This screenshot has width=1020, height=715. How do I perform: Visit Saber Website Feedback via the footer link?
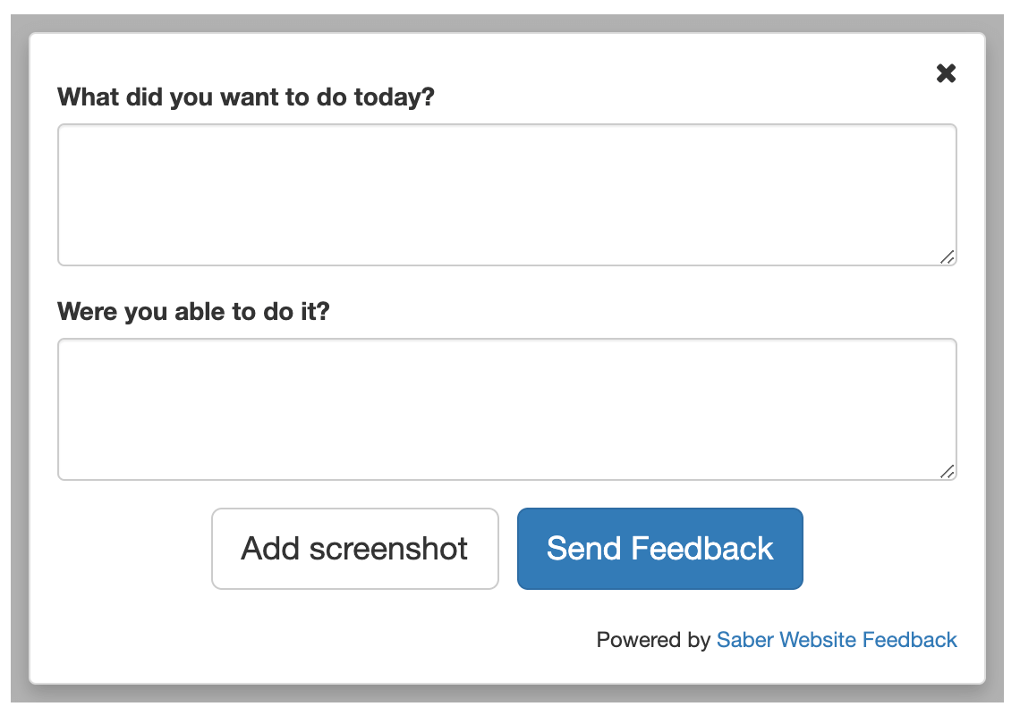pos(837,640)
